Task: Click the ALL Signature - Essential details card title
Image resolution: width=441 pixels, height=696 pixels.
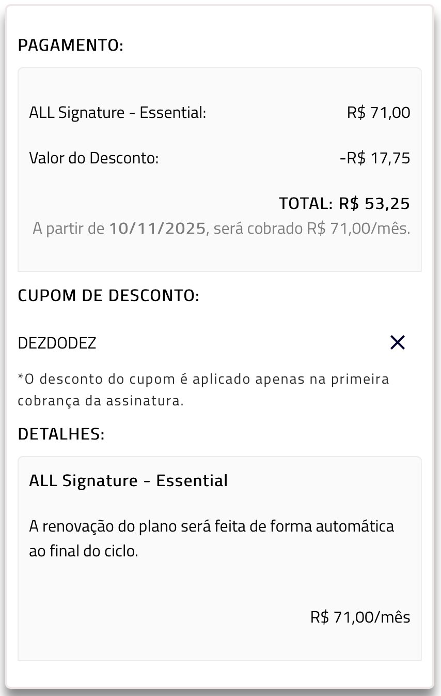Action: pyautogui.click(x=129, y=480)
